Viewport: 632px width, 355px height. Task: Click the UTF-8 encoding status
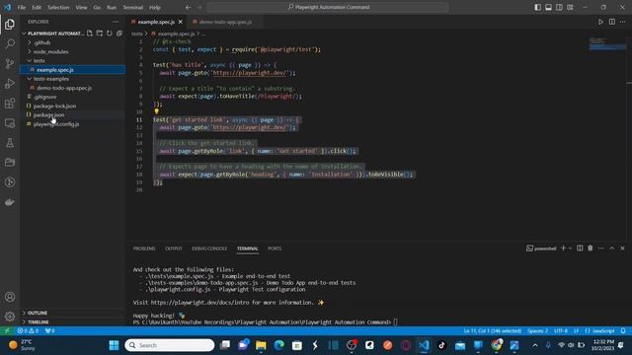coord(561,331)
